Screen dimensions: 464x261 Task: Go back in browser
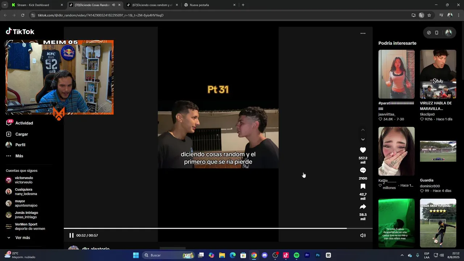[x=5, y=15]
